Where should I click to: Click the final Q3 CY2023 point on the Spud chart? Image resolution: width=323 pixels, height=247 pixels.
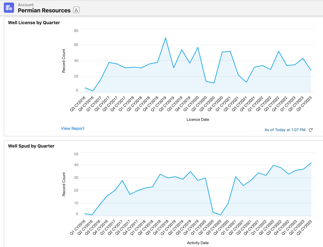point(311,163)
